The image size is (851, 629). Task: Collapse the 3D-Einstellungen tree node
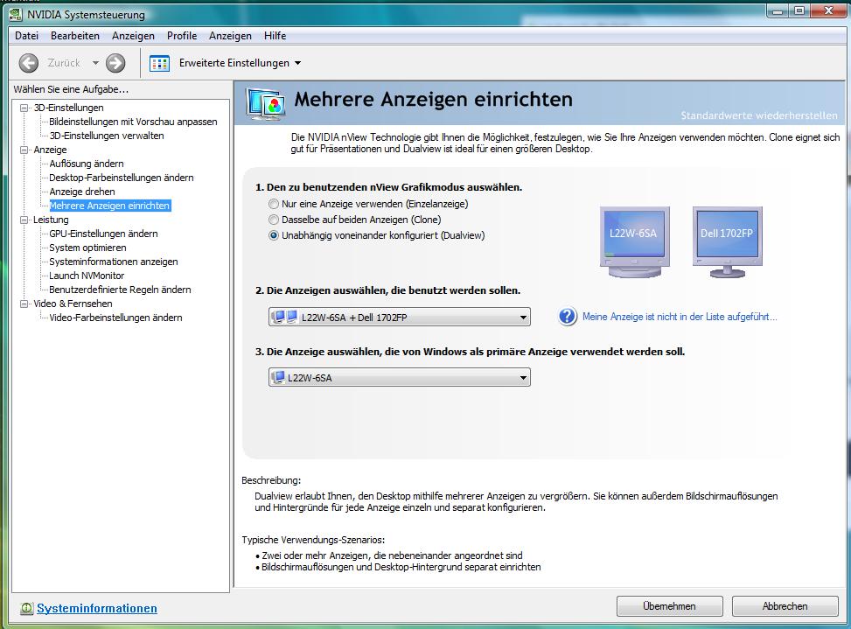click(x=24, y=108)
